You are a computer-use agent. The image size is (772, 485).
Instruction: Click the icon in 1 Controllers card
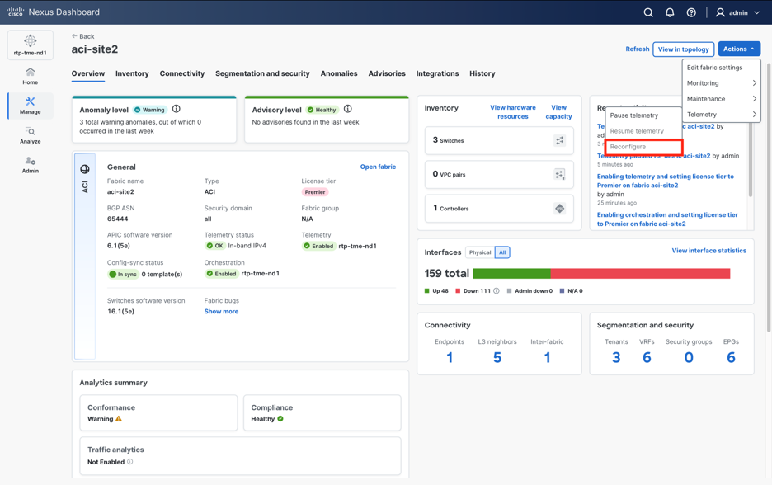click(x=560, y=209)
